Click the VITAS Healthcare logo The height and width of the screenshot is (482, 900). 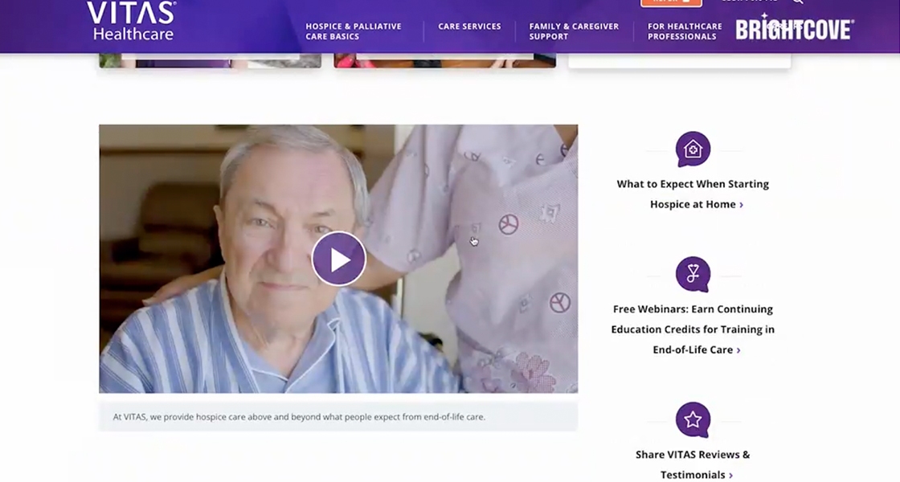tap(132, 21)
